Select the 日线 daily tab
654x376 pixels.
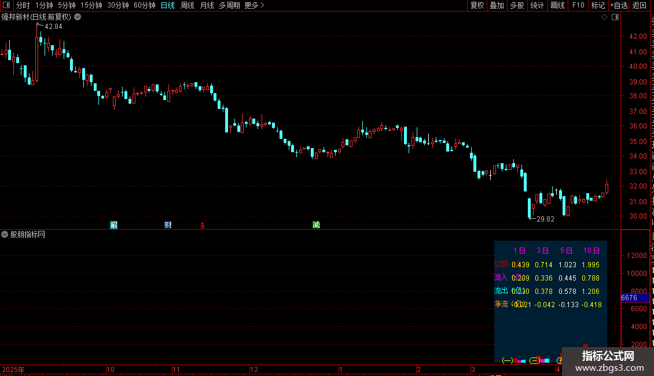168,5
